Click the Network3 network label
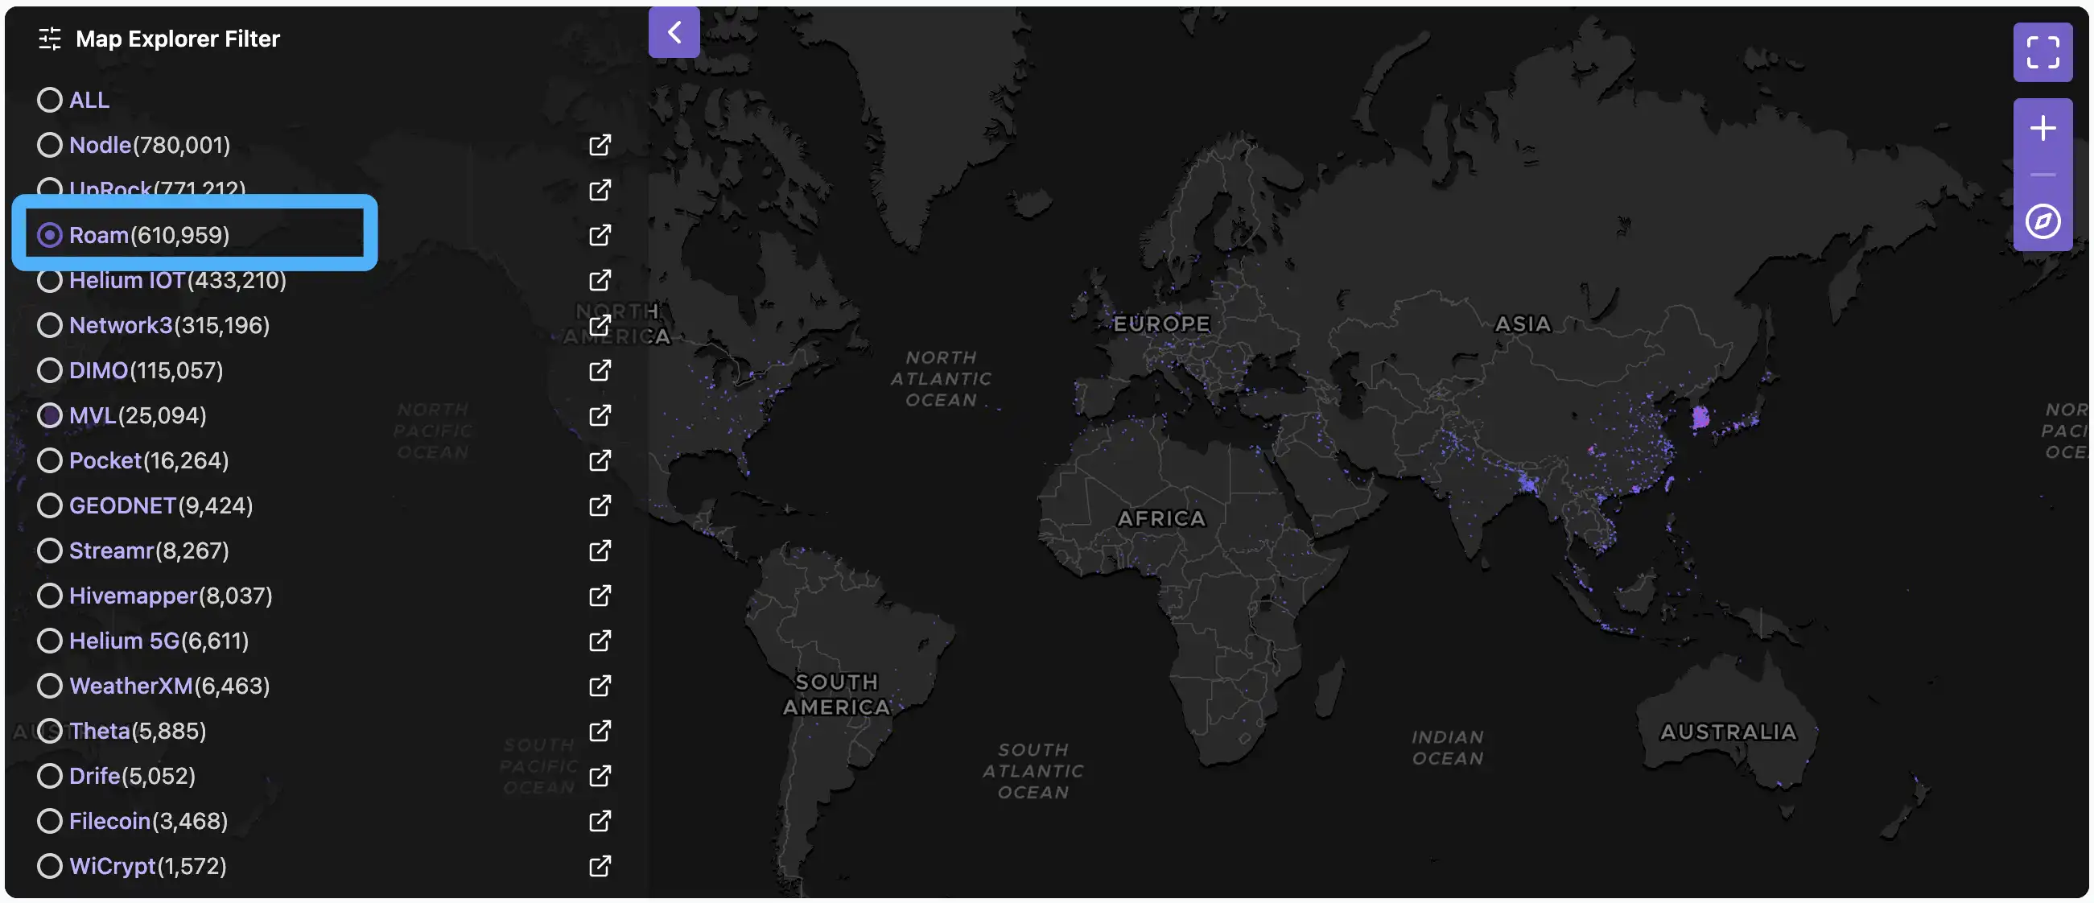2094x903 pixels. click(x=122, y=326)
